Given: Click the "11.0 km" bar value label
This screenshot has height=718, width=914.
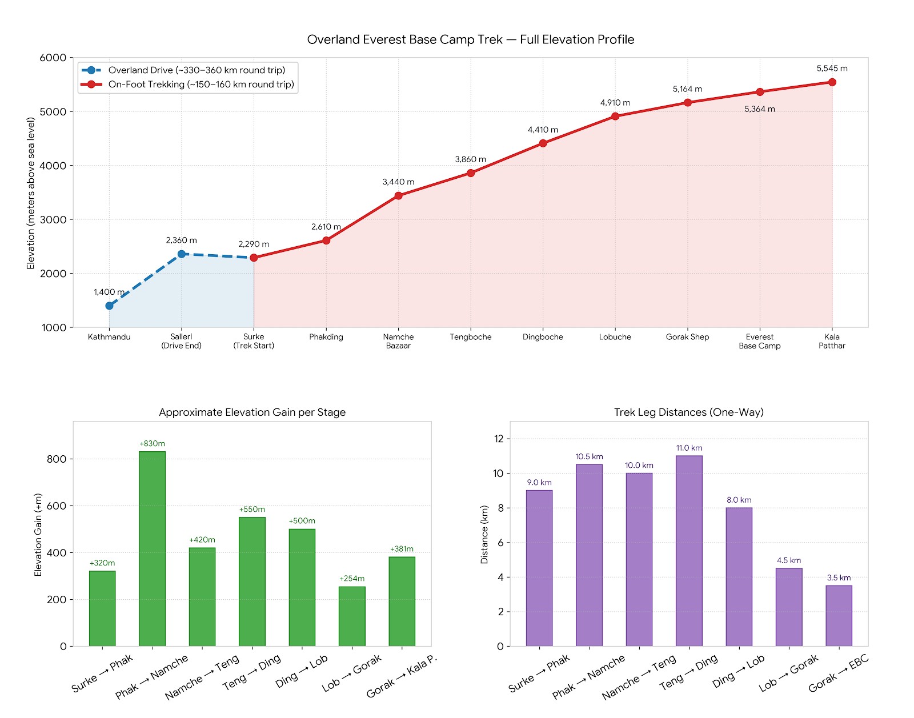Looking at the screenshot, I should click(x=689, y=448).
